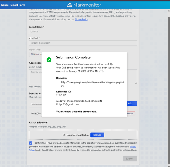Image resolution: width=170 pixels, height=167 pixels.
Task: Click the page vertical scrollbar thumb
Action: click(x=169, y=90)
